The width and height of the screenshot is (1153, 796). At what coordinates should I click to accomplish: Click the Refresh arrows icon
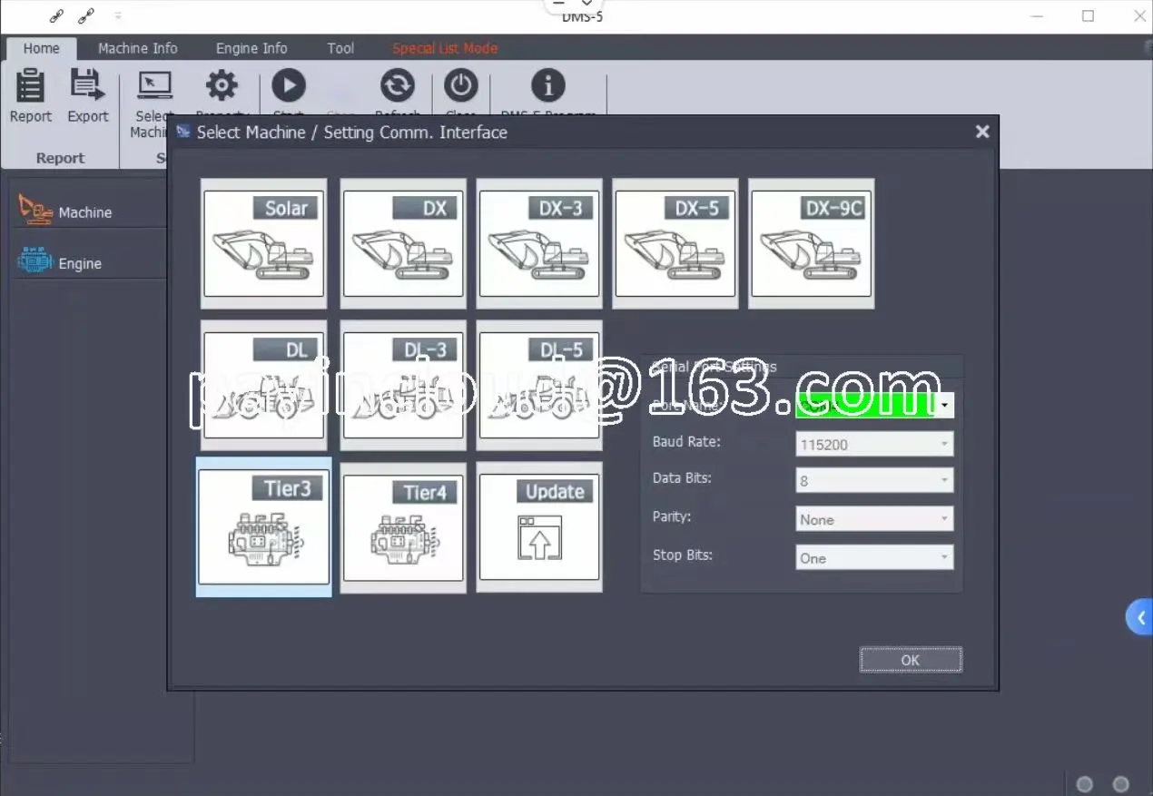(x=397, y=85)
